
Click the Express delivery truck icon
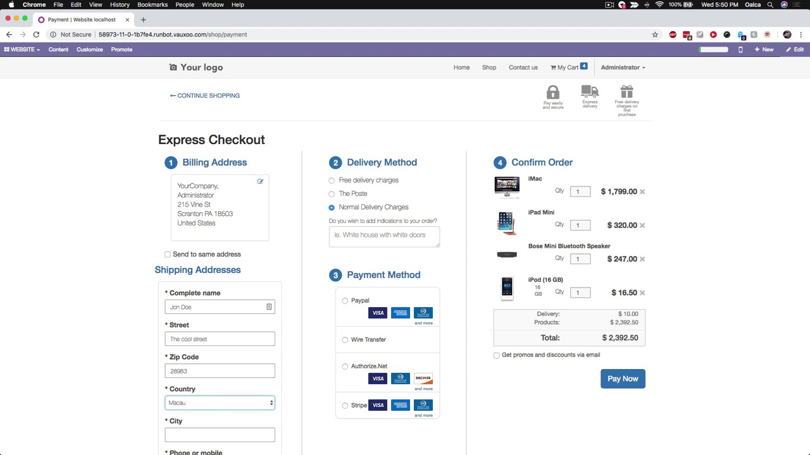coord(590,92)
